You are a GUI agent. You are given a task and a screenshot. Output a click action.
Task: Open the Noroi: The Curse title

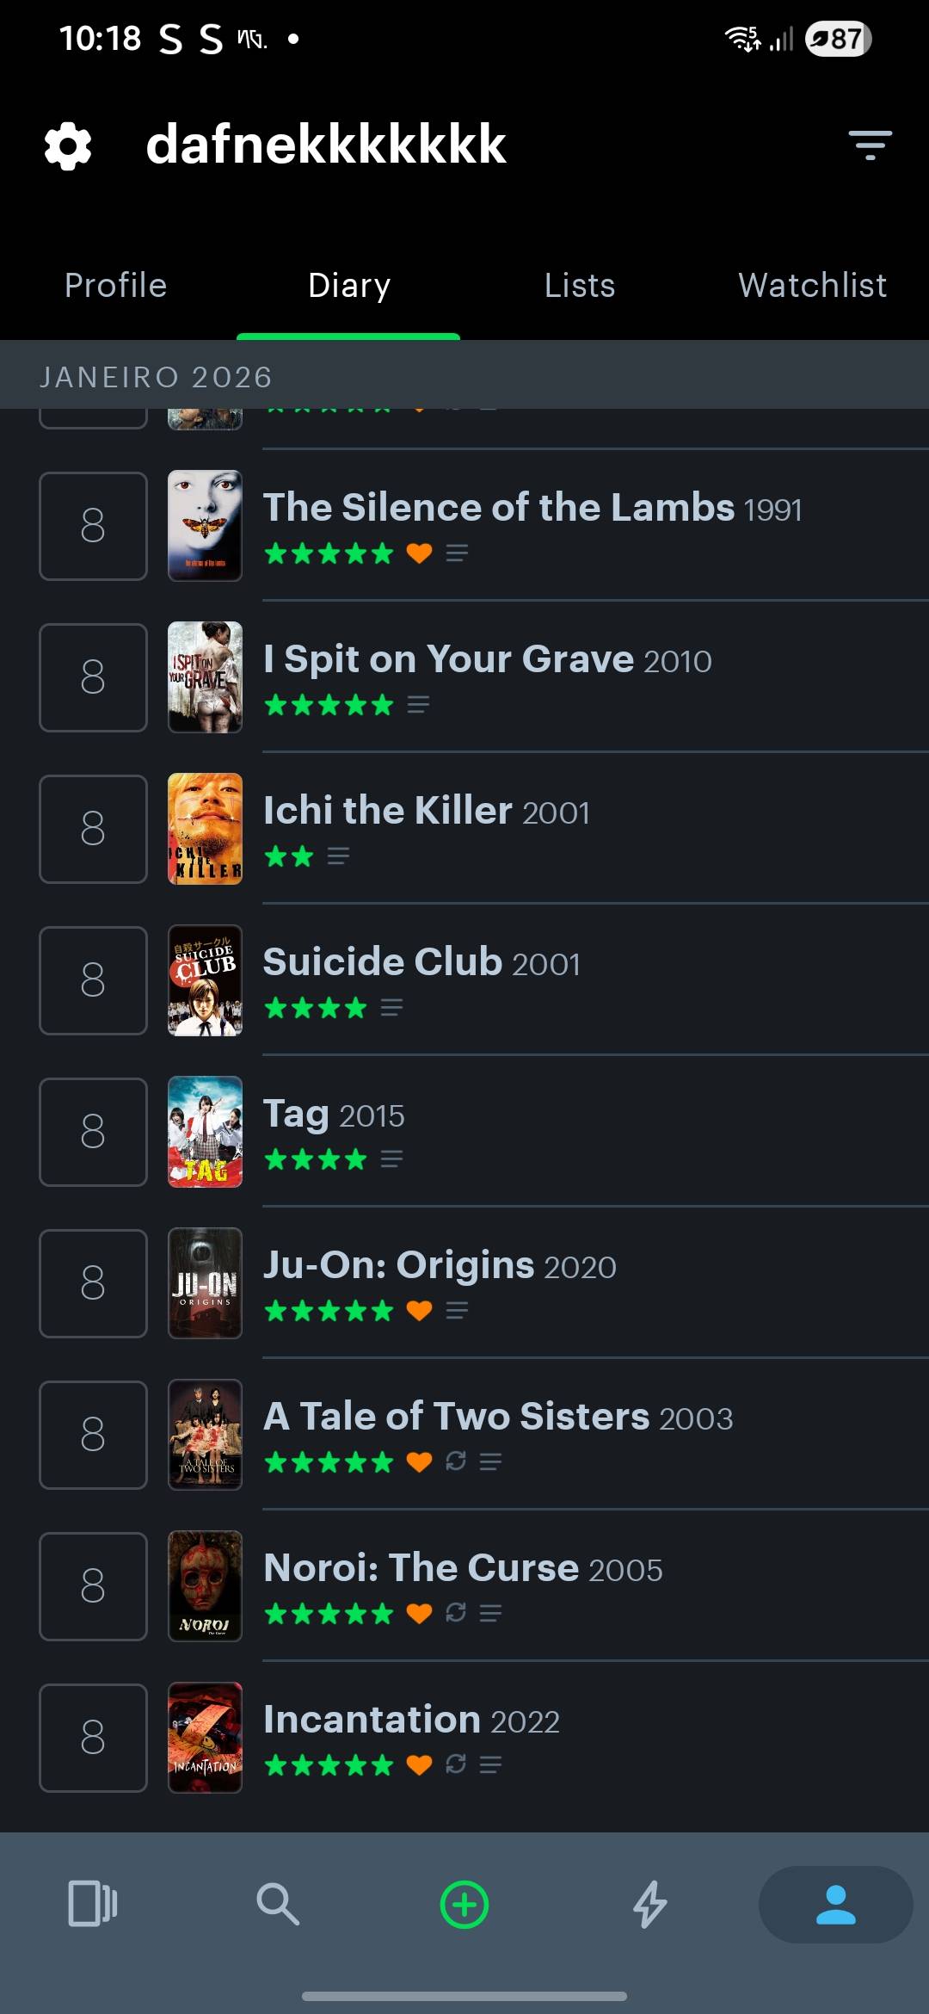point(463,1568)
